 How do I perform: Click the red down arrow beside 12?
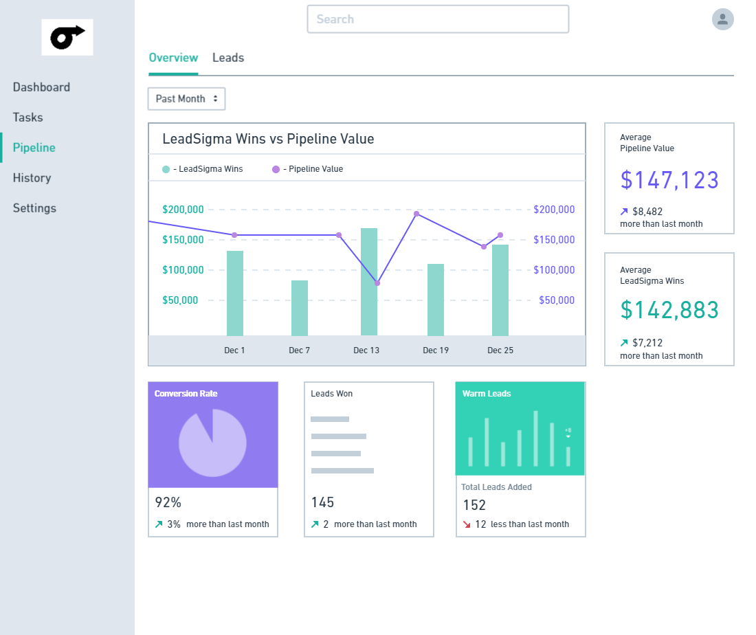(x=466, y=524)
